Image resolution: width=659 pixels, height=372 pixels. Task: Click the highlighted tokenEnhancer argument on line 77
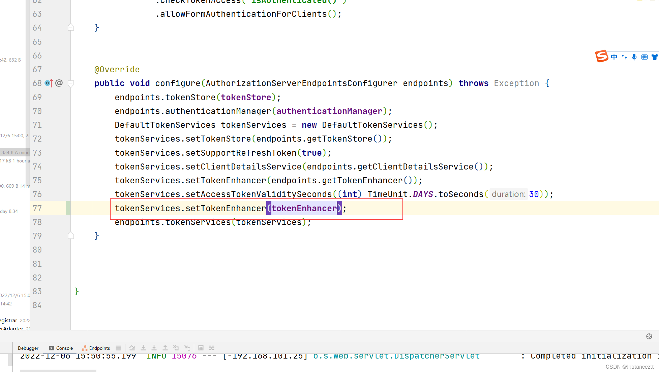pyautogui.click(x=304, y=208)
